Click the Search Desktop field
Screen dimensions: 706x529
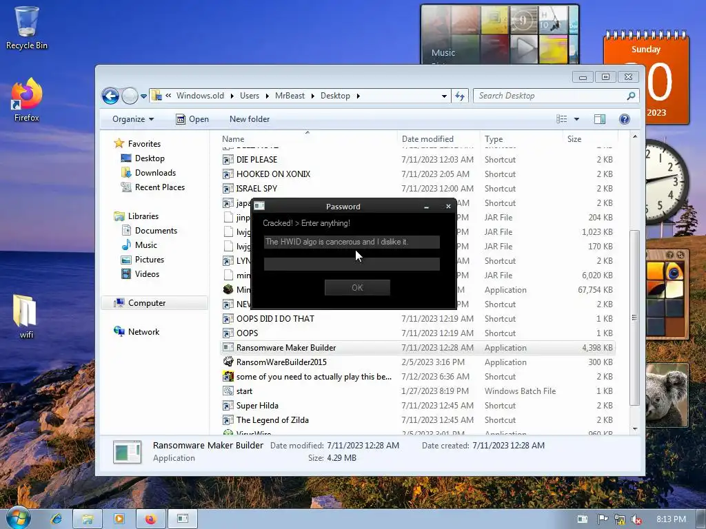(549, 96)
